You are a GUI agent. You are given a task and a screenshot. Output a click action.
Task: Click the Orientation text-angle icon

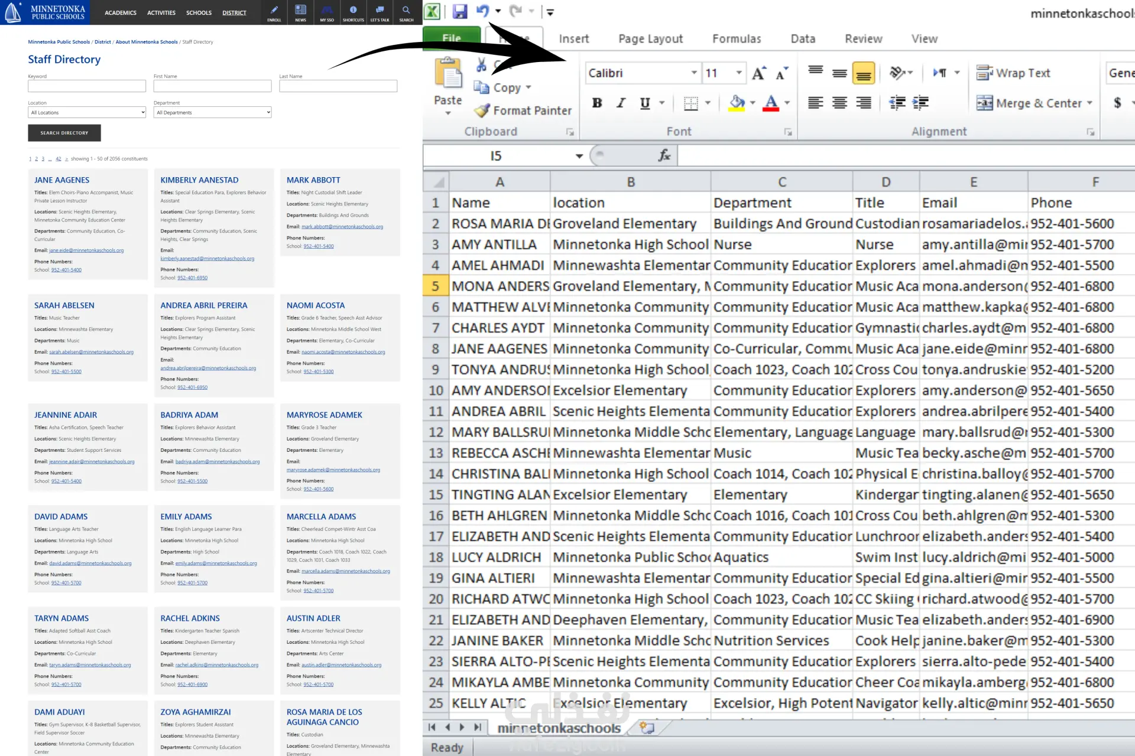coord(897,73)
